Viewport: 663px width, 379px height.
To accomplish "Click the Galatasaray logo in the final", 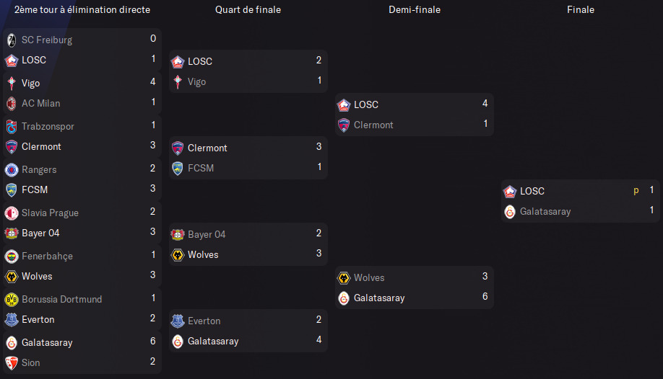I will pyautogui.click(x=510, y=211).
